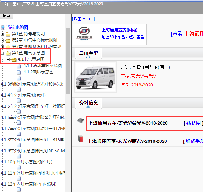The image size is (203, 192).
Task: Open 4.1.1活动车窗示意图 diagram
Action: click(43, 65)
